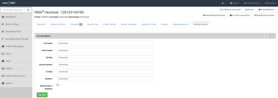The width and height of the screenshot is (278, 98).
Task: Click the Straße input field
Action: point(105,58)
